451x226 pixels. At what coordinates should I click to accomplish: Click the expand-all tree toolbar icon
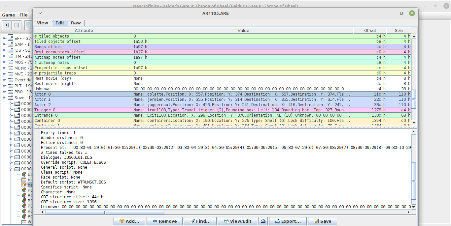pos(6,25)
